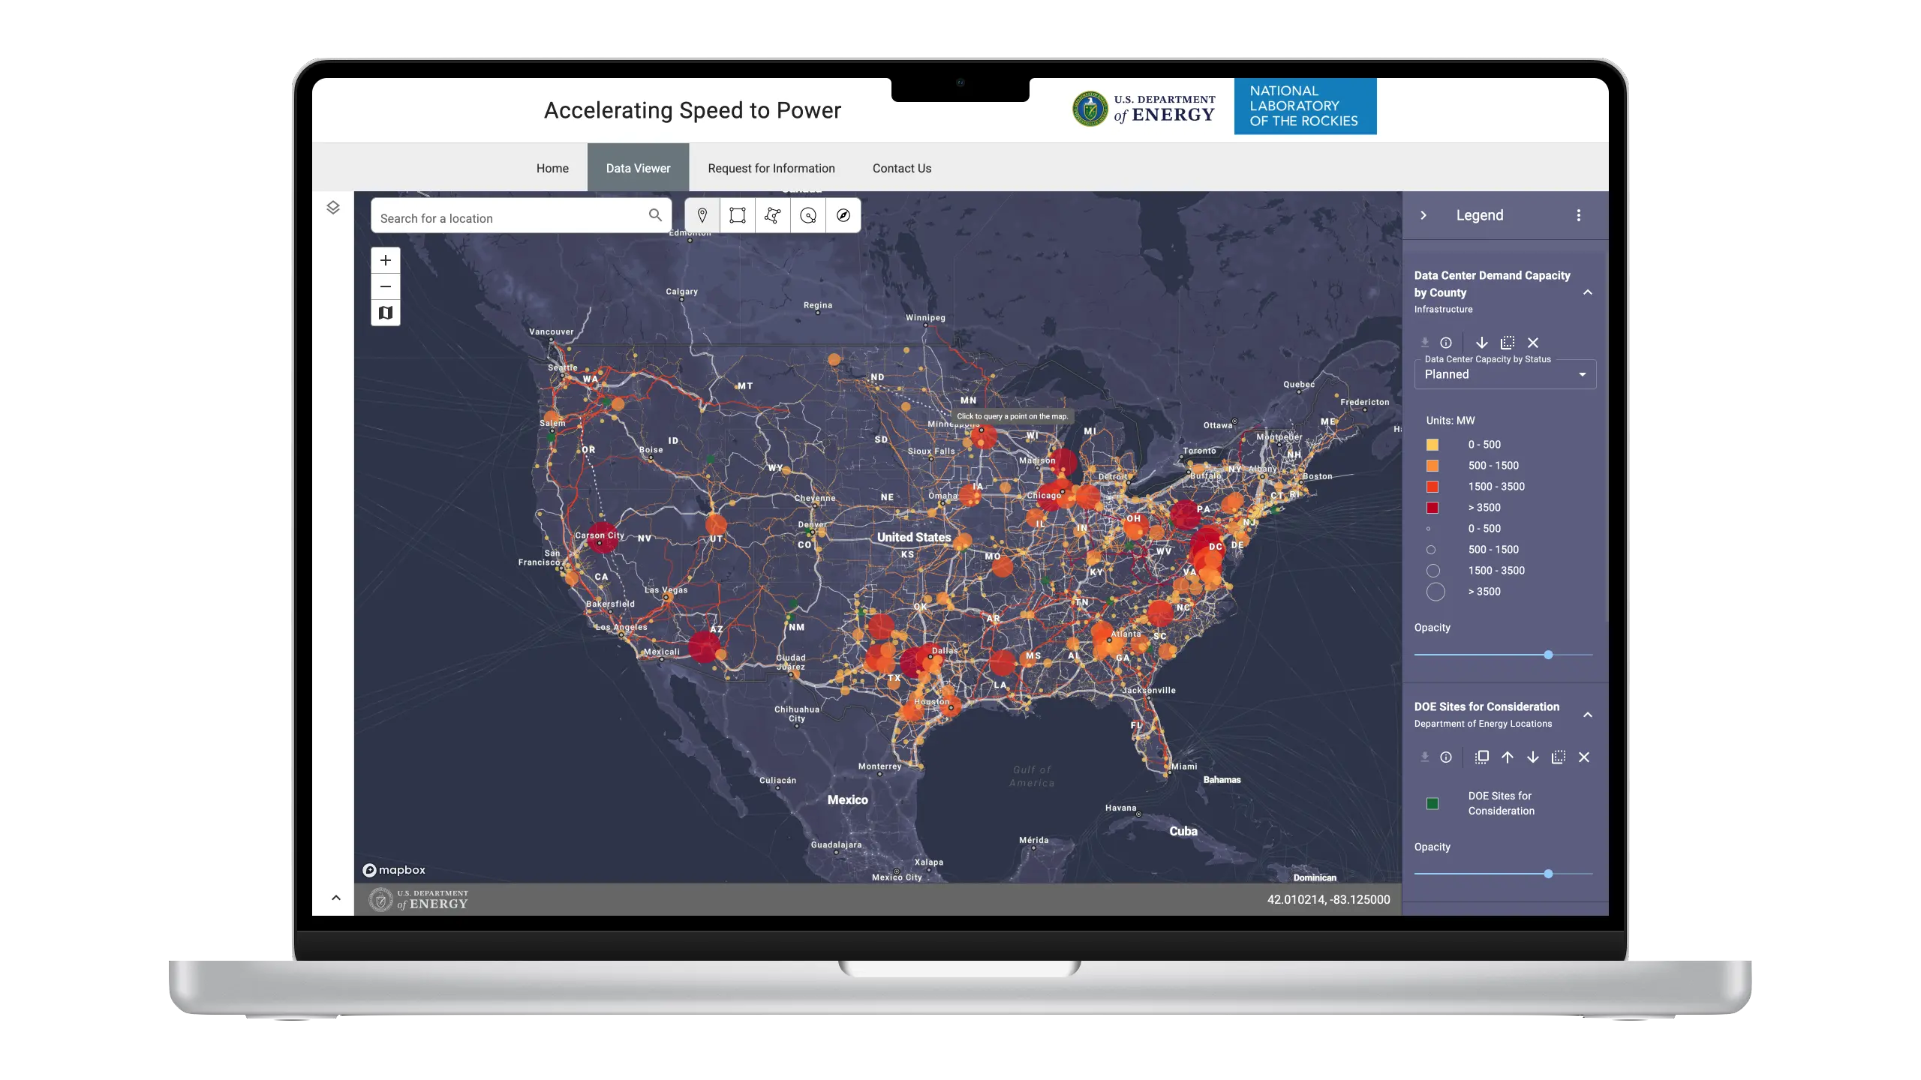
Task: Select the rectangle selection tool
Action: (738, 216)
